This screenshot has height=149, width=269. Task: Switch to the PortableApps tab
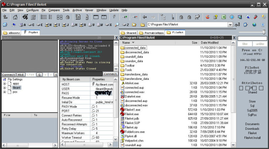point(151,33)
